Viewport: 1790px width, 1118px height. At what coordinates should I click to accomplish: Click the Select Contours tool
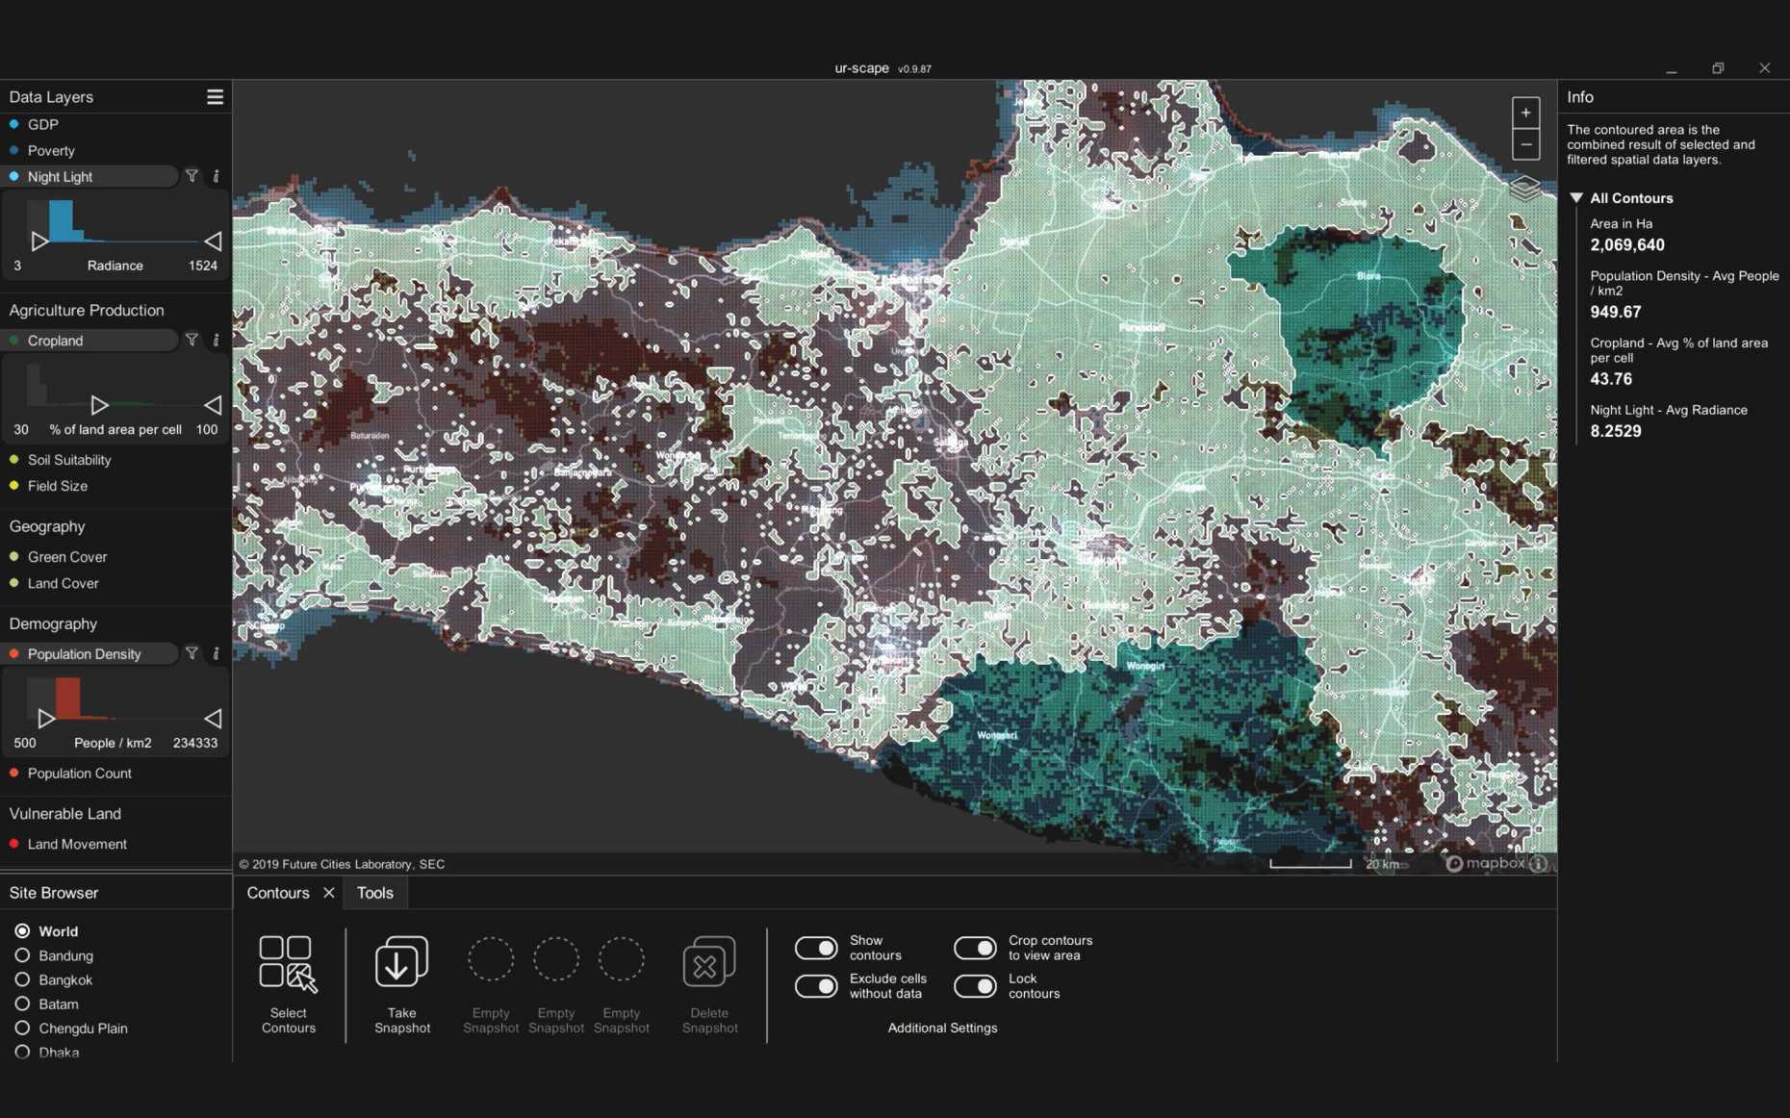tap(288, 964)
